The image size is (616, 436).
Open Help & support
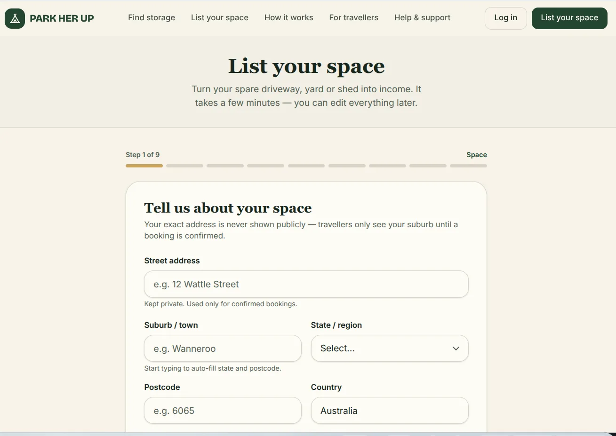tap(423, 17)
